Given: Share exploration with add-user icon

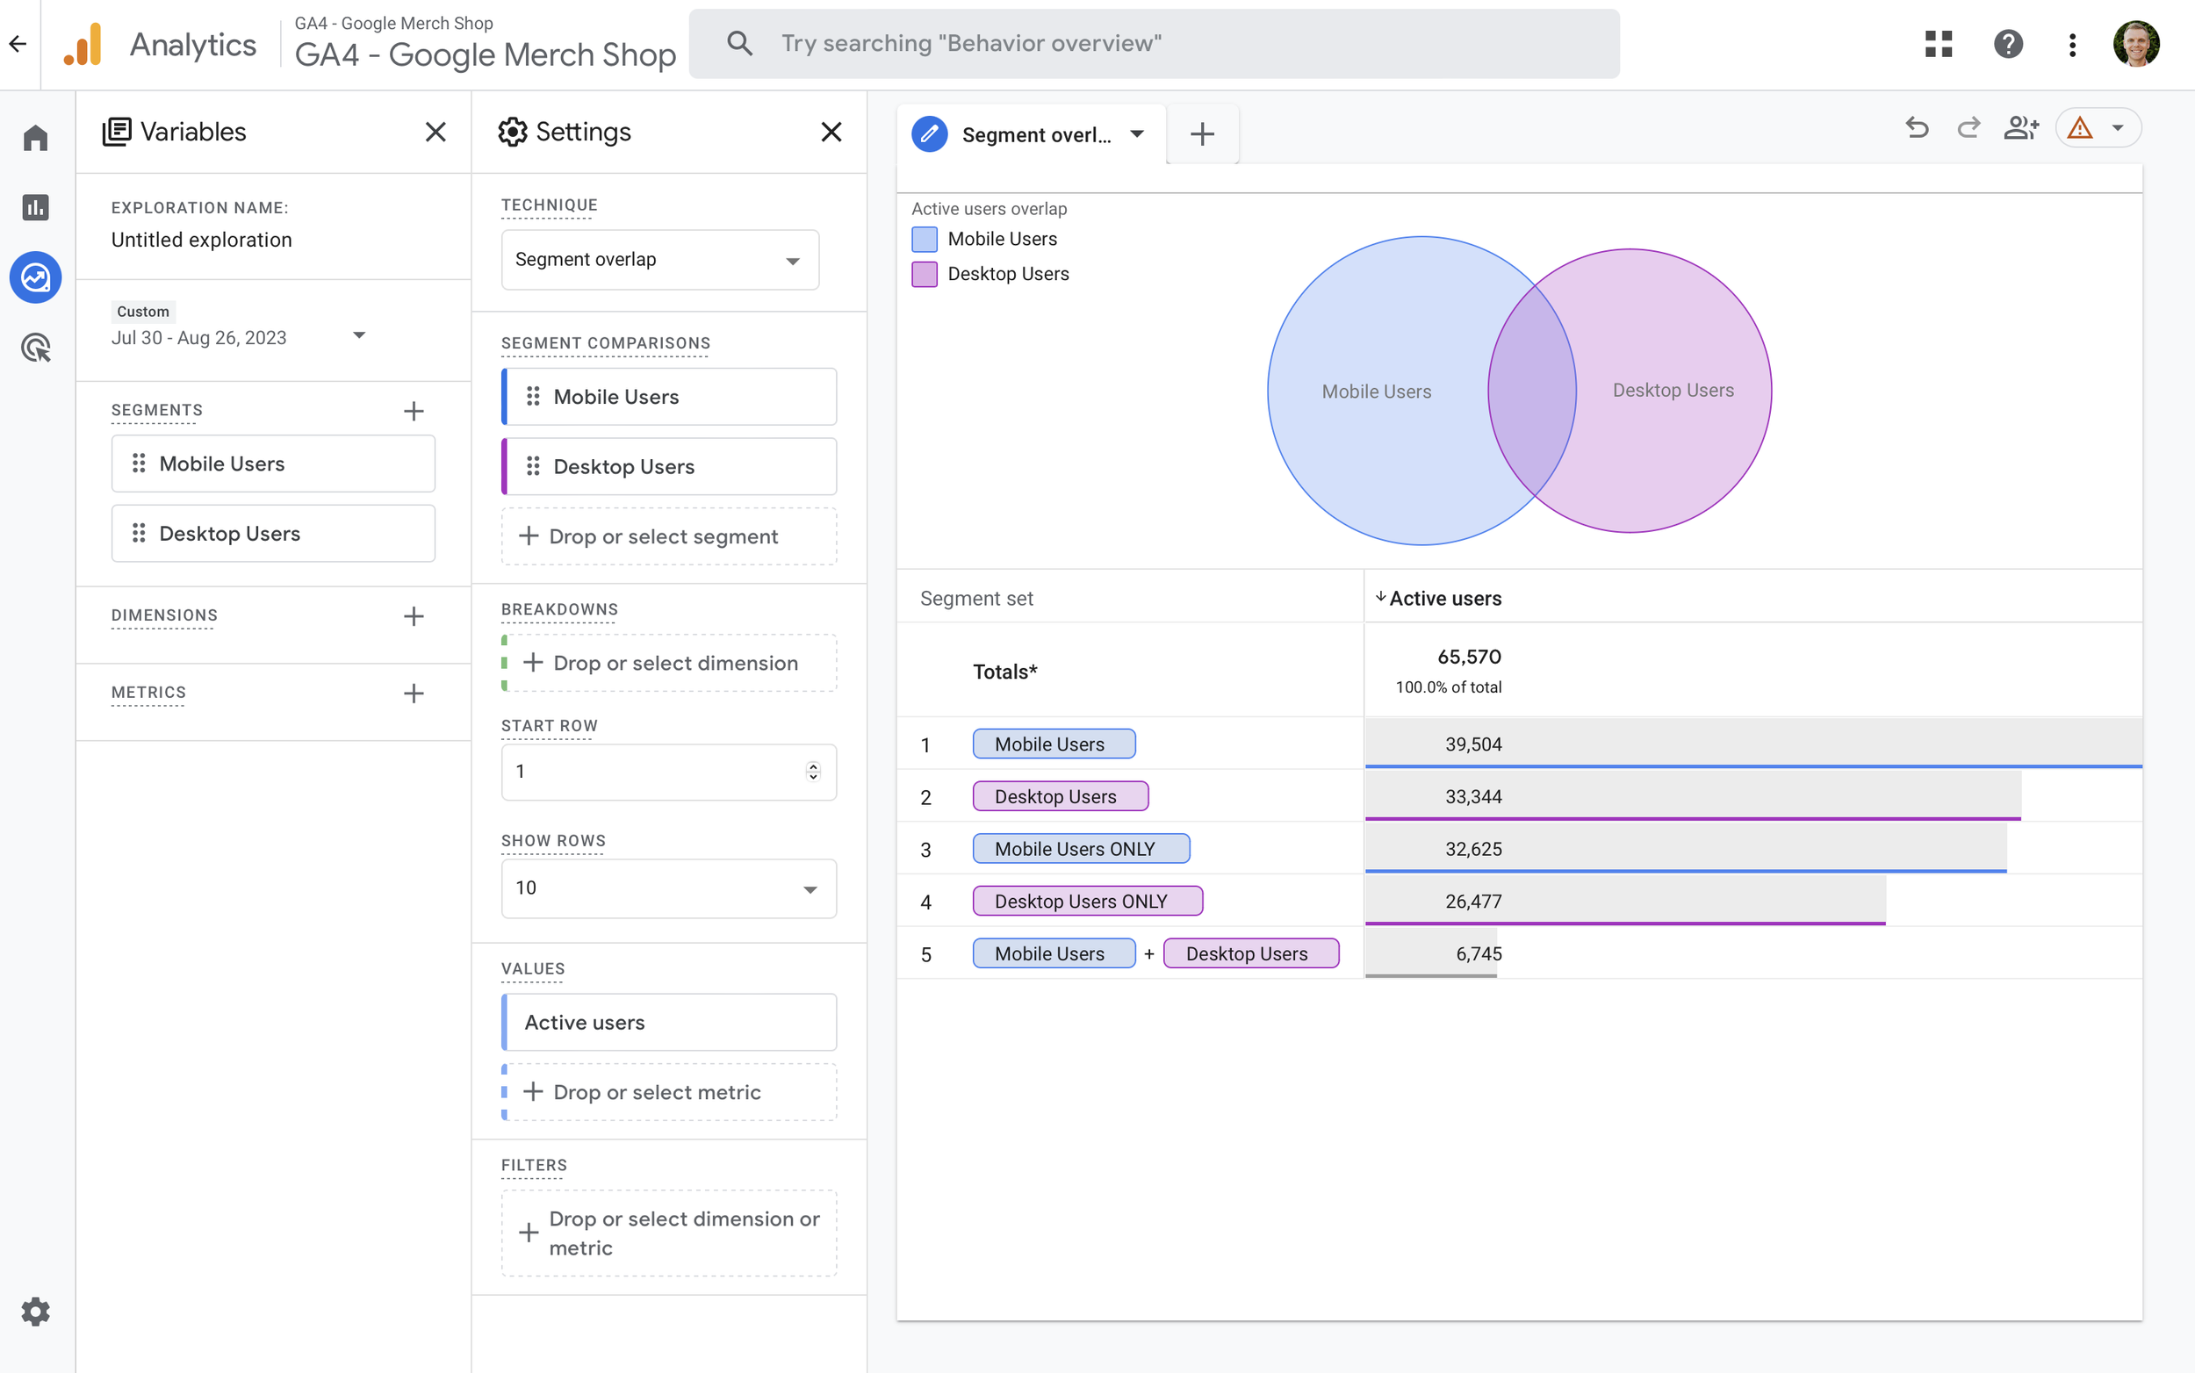Looking at the screenshot, I should pos(2021,128).
